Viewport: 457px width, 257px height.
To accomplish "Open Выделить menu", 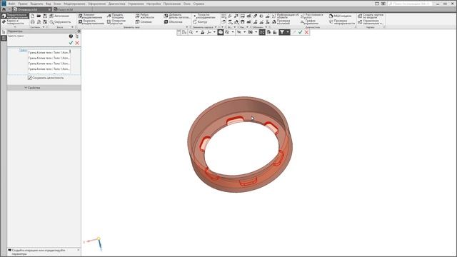I will point(36,4).
